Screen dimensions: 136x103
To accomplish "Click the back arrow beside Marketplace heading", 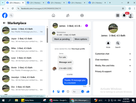I will click(4, 23).
